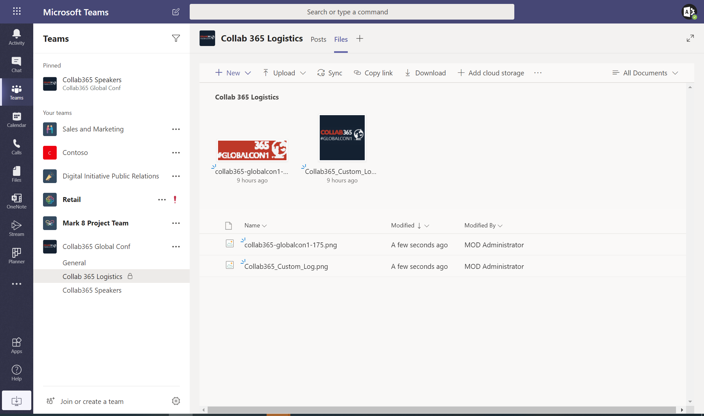The image size is (704, 416).
Task: Open Help in the left rail
Action: tap(17, 373)
